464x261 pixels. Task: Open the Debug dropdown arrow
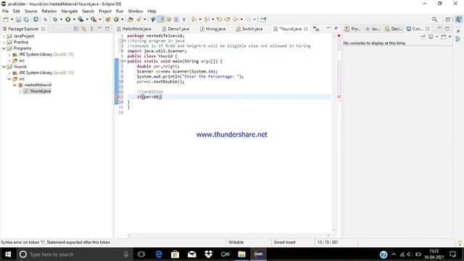click(x=61, y=20)
